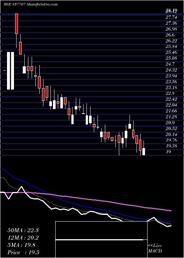Click the MACD histogram box
The height and width of the screenshot is (258, 184).
tap(101, 240)
